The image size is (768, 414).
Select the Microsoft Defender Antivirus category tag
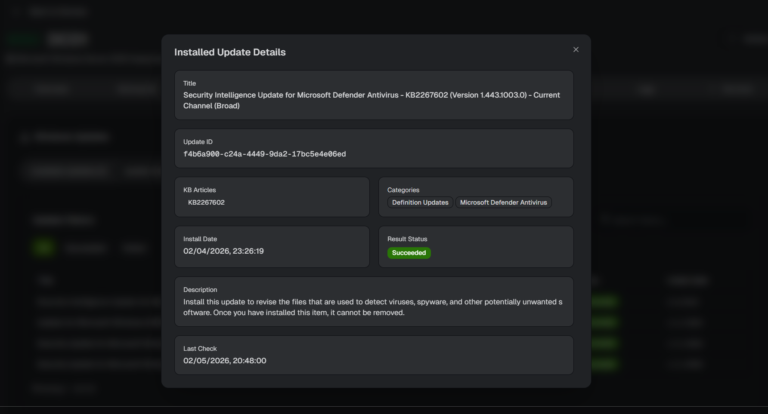click(x=503, y=202)
